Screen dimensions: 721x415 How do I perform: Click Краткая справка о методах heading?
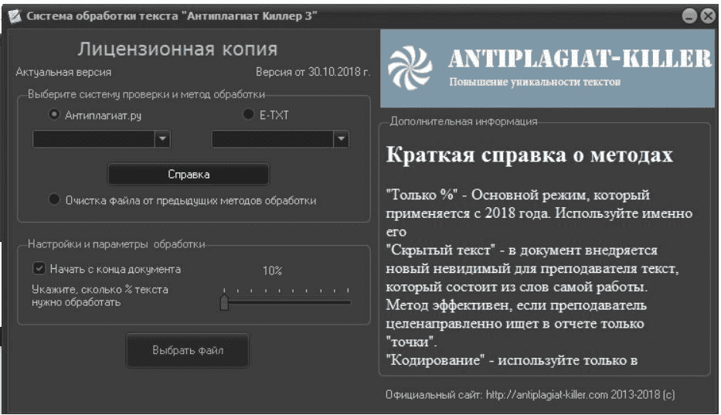point(529,155)
